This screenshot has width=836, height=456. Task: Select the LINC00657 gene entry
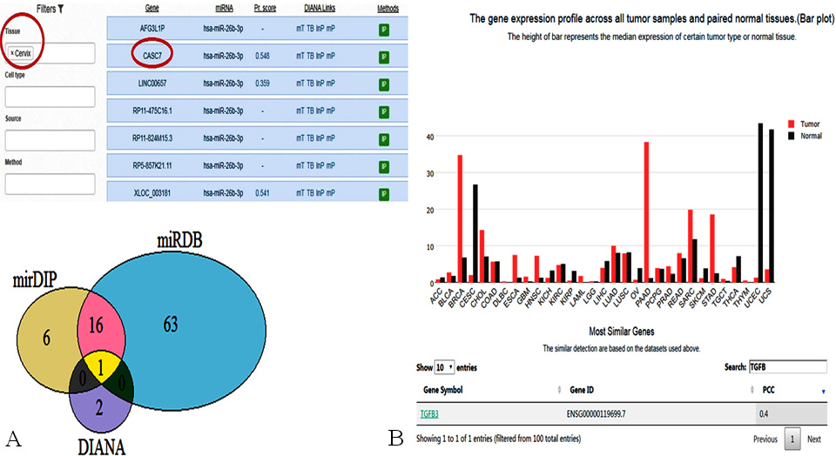(152, 83)
